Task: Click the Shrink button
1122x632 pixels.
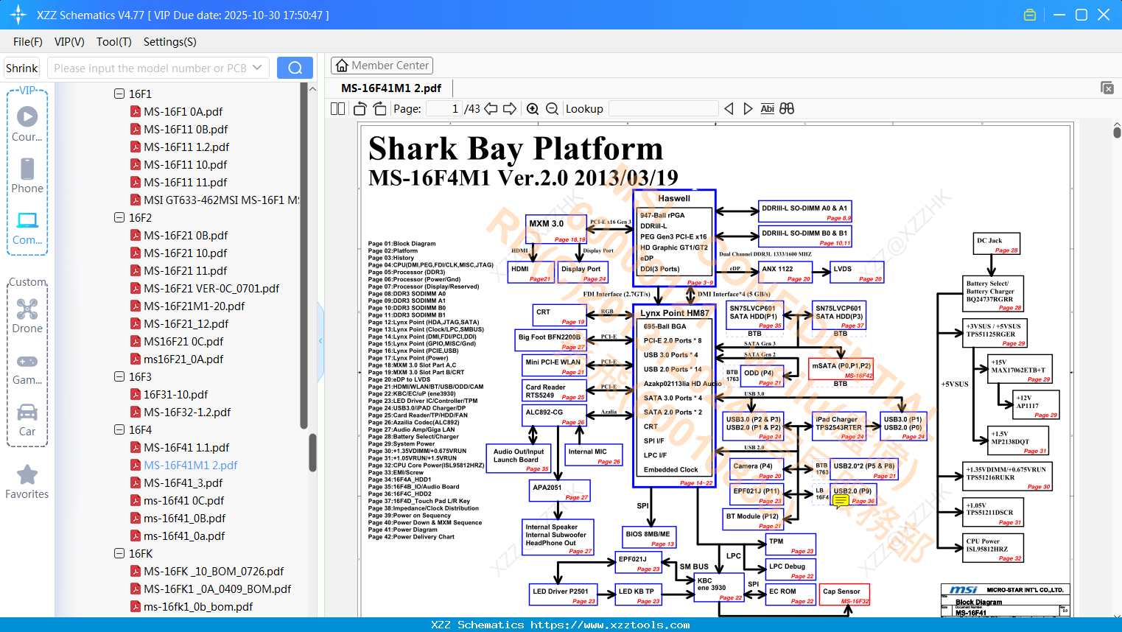Action: click(22, 68)
